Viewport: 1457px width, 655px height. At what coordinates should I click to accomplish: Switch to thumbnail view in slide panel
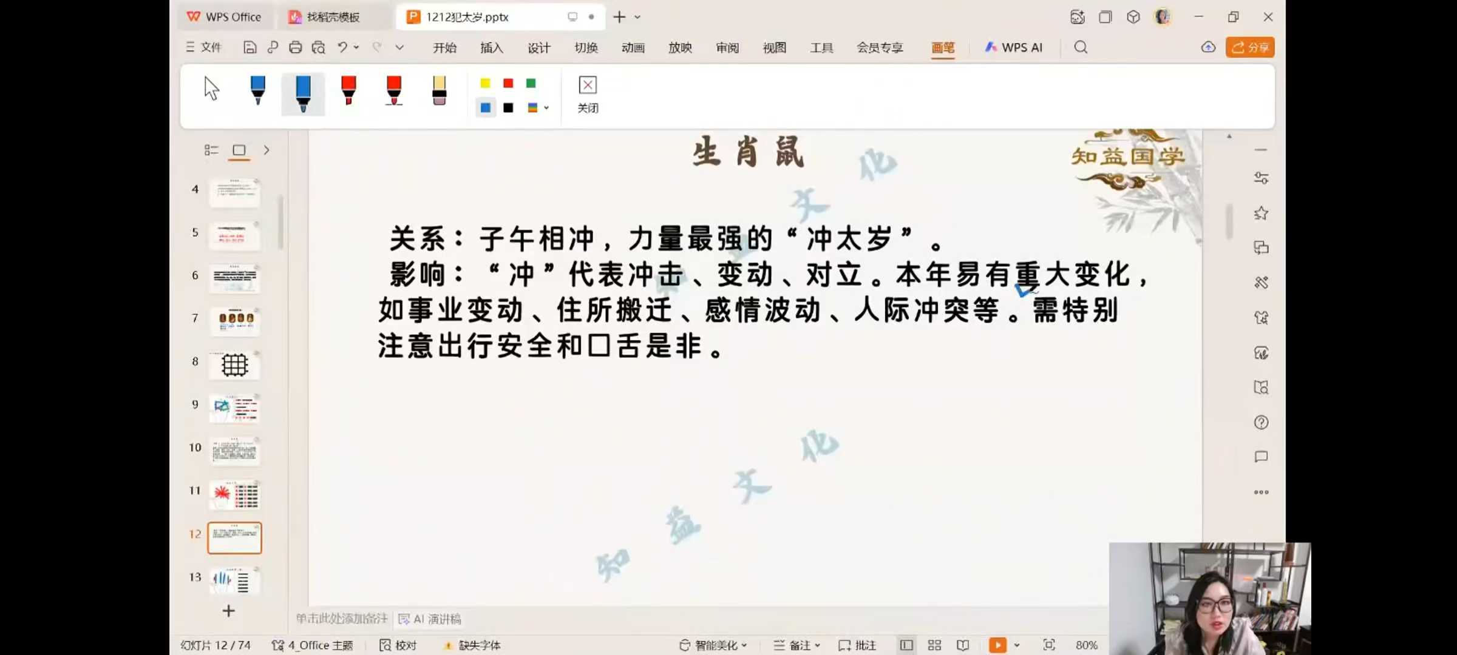(239, 150)
